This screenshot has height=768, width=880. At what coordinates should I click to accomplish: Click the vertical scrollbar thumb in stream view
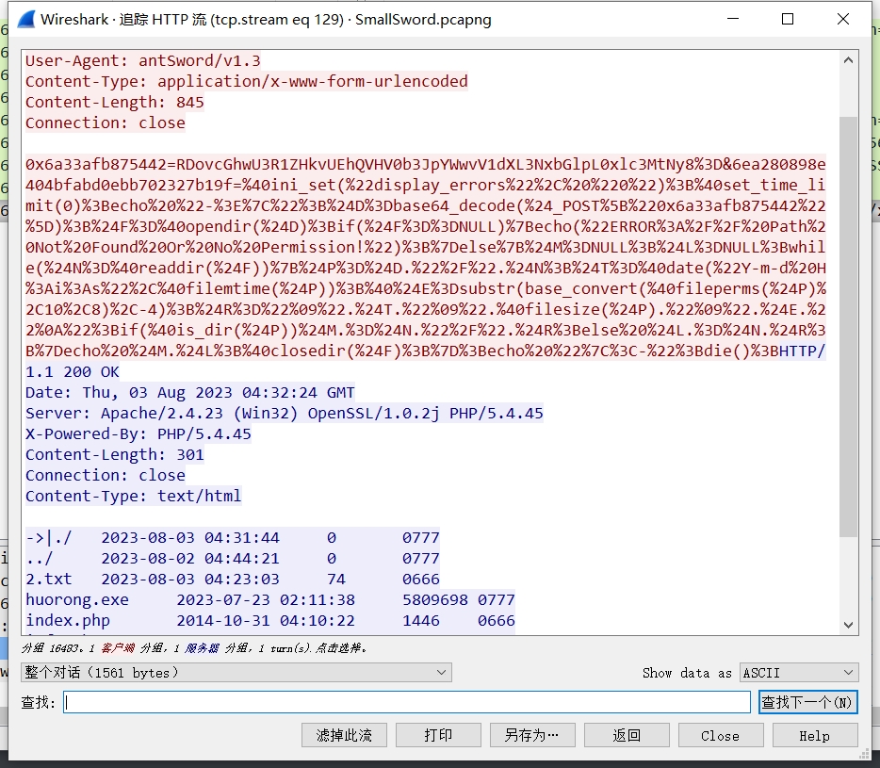tap(849, 327)
